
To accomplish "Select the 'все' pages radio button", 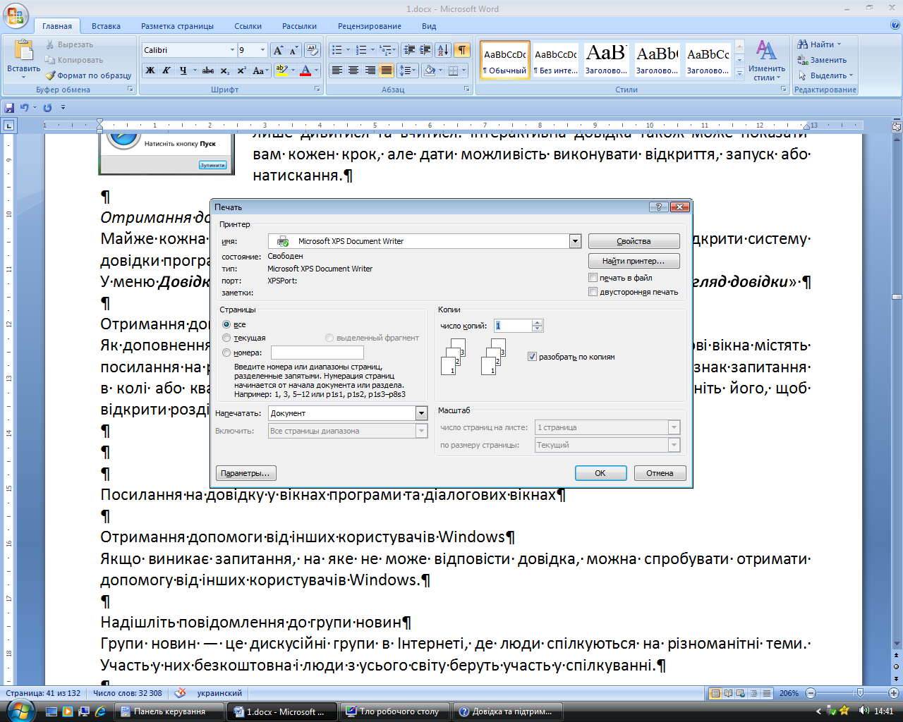I will (226, 324).
